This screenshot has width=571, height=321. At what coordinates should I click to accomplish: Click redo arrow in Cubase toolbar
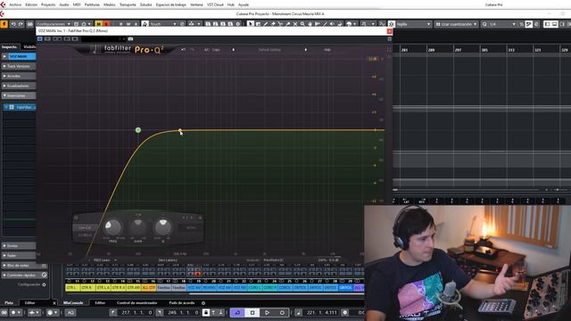21,24
